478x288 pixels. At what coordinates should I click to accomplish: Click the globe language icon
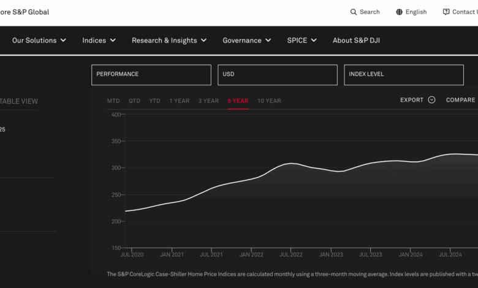tap(400, 12)
